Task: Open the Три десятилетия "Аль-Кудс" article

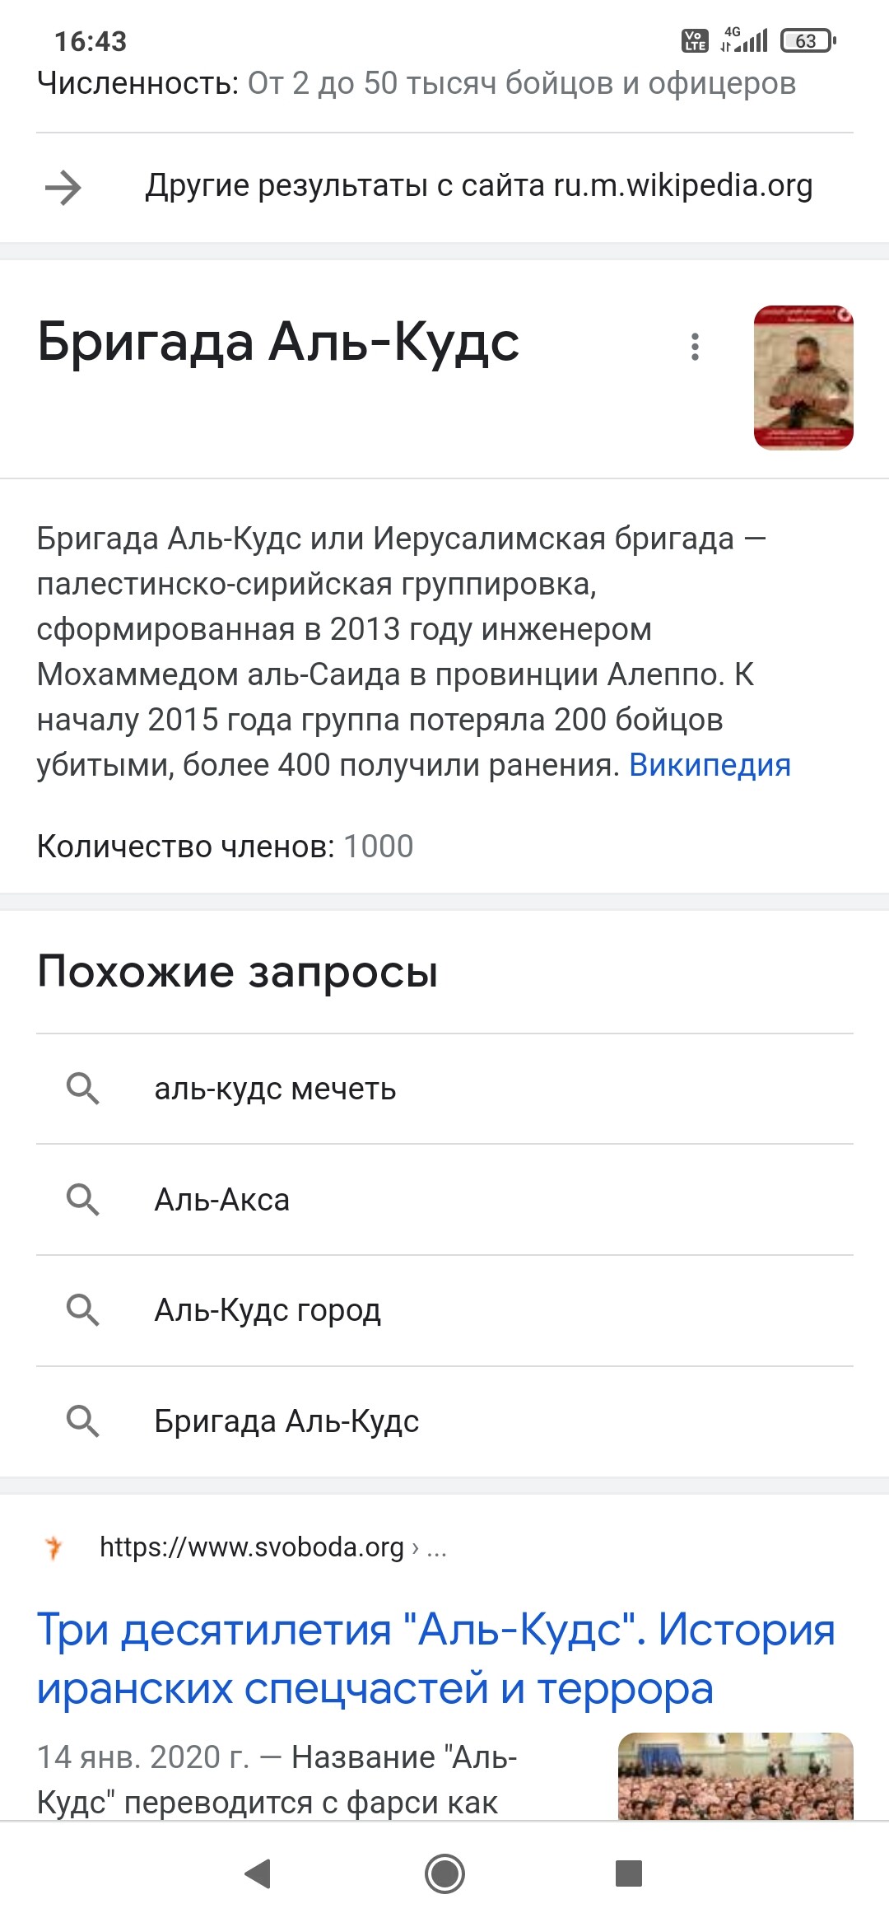Action: [436, 1659]
